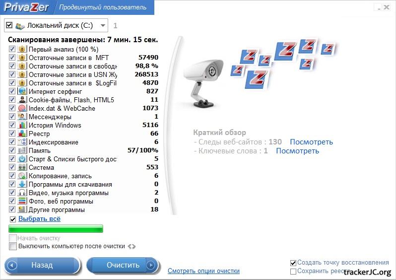Viewport: 396px width, 280px height.
Task: Click the Index.dat & WebCache icon
Action: [22, 108]
